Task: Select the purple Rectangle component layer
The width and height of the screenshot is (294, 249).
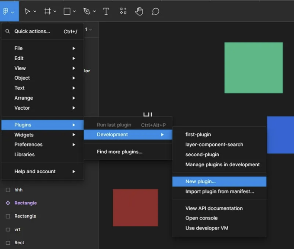Action: [x=49, y=203]
